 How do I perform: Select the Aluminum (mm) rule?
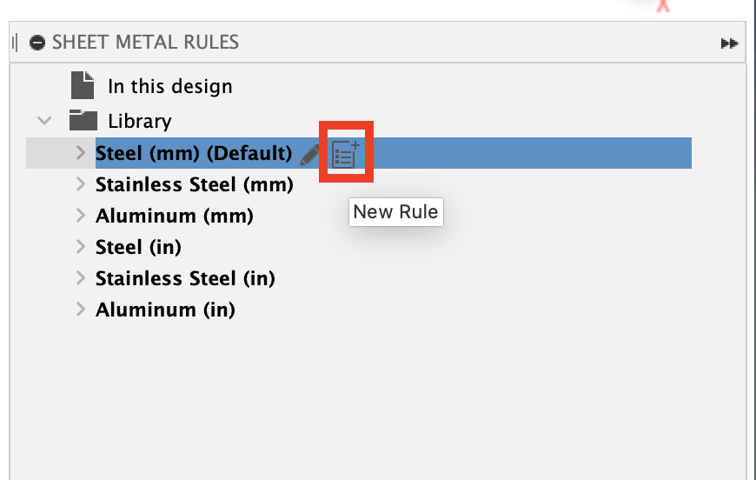174,216
